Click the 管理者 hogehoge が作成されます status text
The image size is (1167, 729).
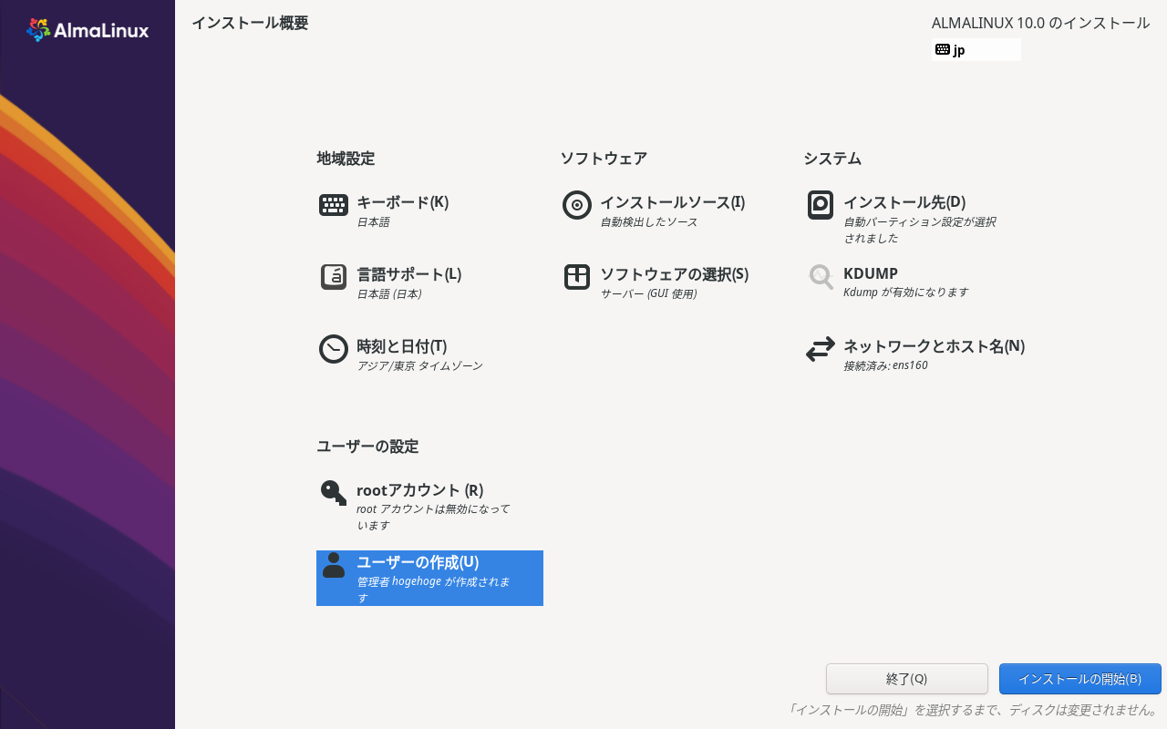tap(433, 590)
